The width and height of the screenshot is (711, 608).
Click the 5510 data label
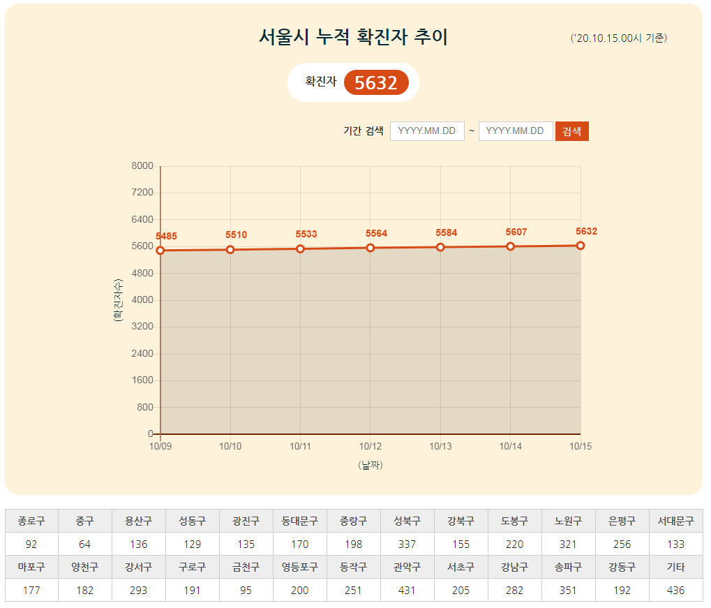[237, 235]
